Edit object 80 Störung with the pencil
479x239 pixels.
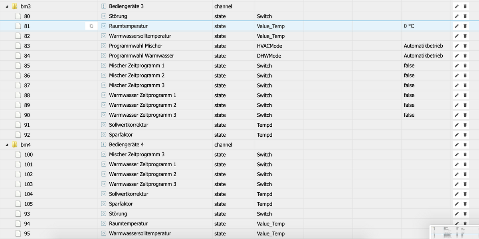457,16
